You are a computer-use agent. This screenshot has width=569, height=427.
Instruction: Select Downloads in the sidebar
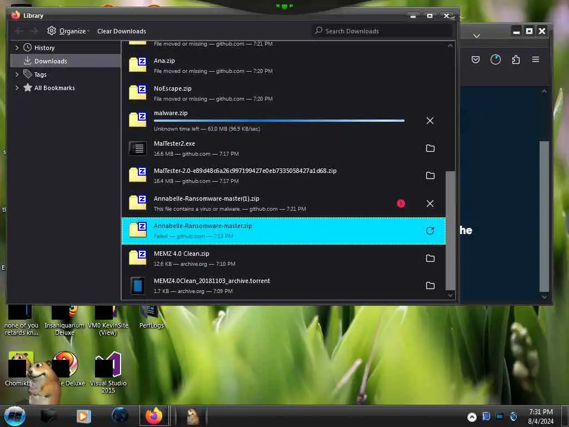tap(66, 61)
